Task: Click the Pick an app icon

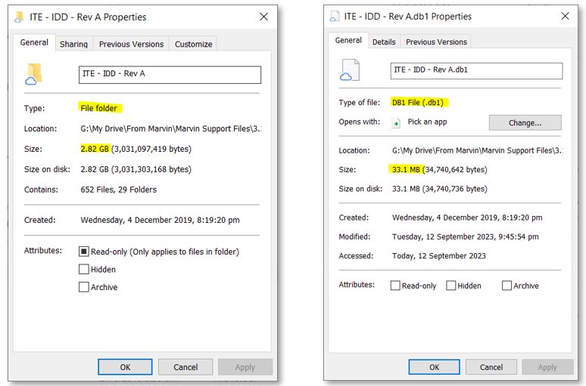Action: pos(396,122)
